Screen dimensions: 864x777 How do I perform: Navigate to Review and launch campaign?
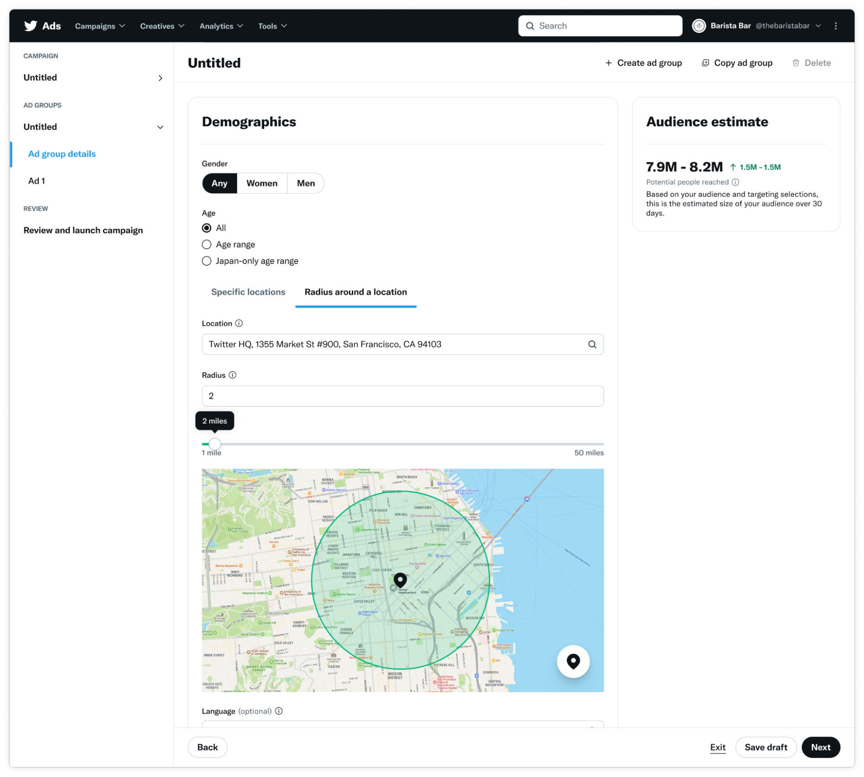coord(83,229)
